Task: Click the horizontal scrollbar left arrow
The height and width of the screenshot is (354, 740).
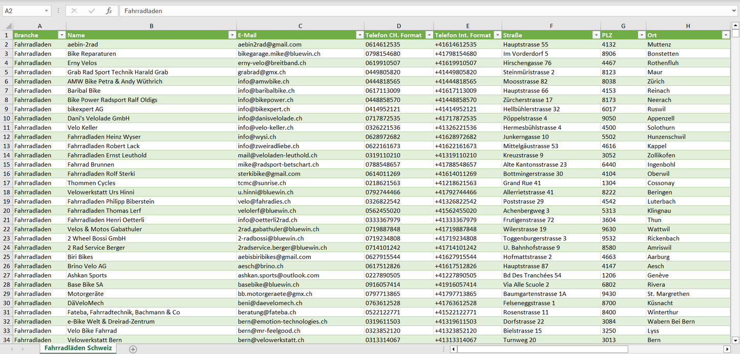Action: coord(453,349)
